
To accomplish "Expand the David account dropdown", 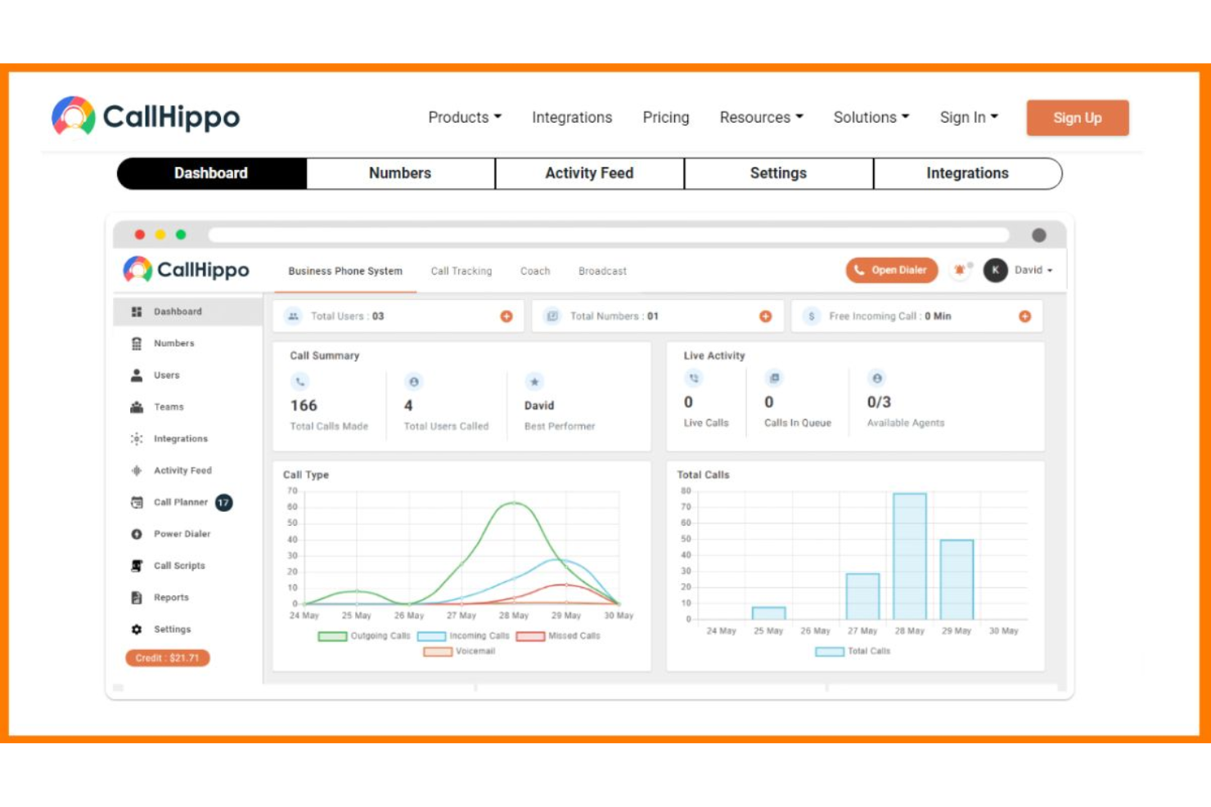I will tap(1031, 270).
